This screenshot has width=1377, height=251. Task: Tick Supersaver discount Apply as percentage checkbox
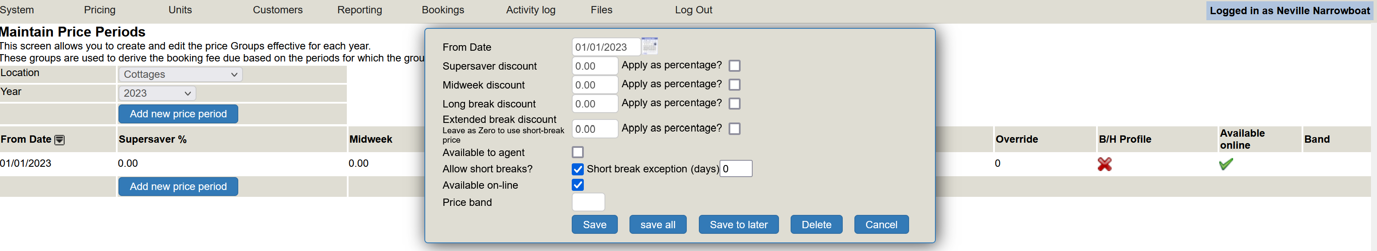pyautogui.click(x=735, y=66)
